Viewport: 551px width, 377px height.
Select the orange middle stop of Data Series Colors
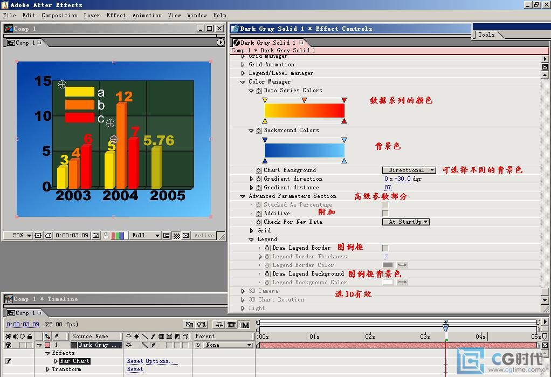click(x=304, y=100)
